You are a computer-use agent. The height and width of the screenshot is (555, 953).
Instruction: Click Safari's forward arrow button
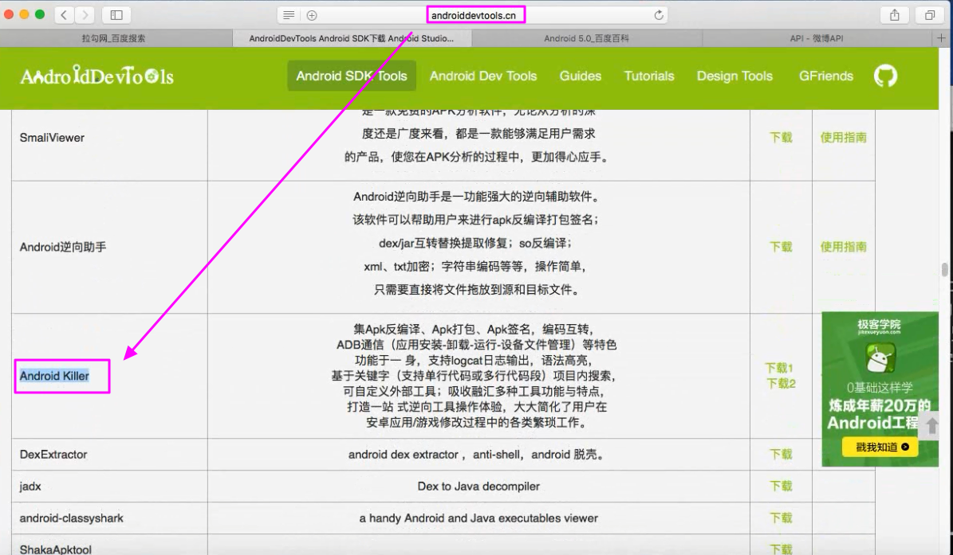pyautogui.click(x=85, y=15)
